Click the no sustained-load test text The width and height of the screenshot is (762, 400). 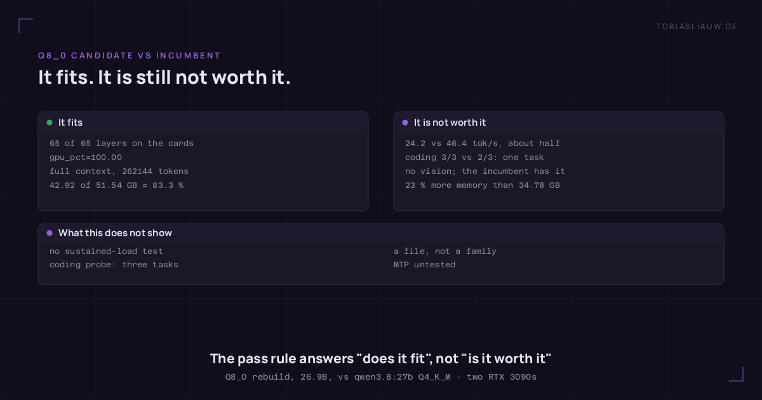tap(106, 251)
